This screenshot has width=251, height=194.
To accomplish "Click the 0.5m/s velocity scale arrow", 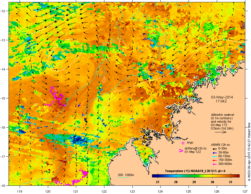I will click(220, 132).
